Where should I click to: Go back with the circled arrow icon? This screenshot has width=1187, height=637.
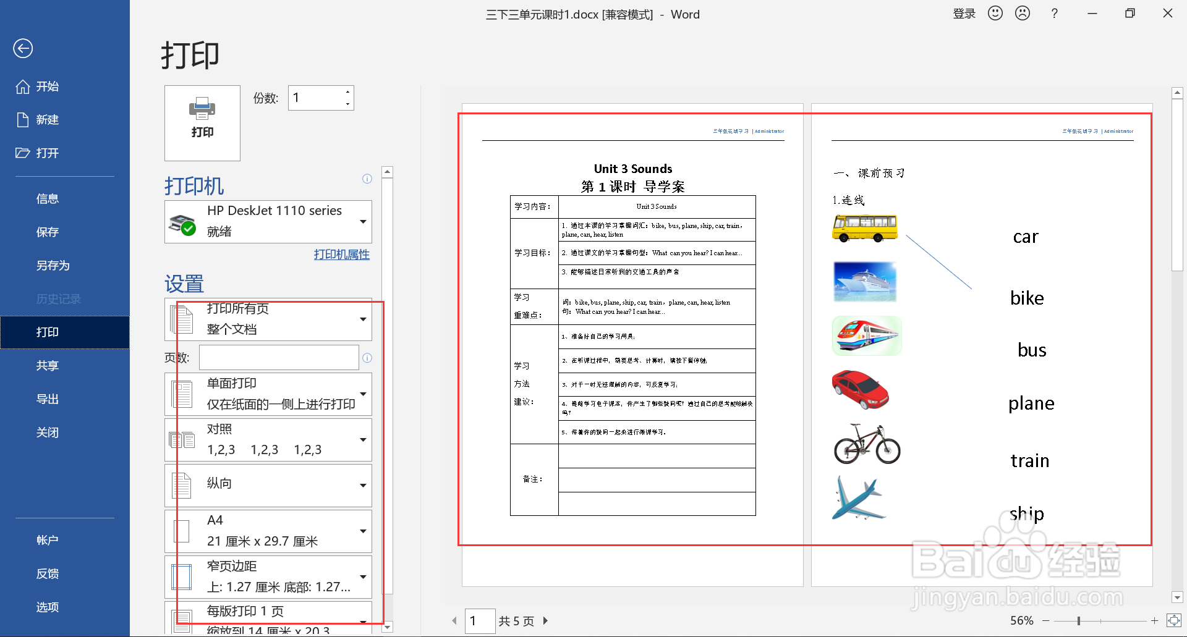pyautogui.click(x=23, y=48)
